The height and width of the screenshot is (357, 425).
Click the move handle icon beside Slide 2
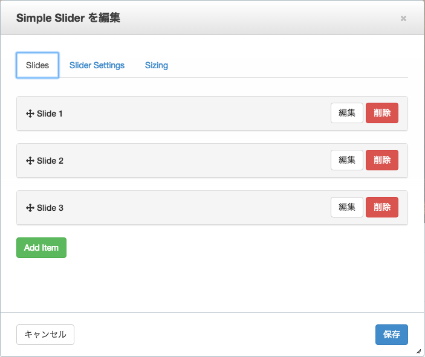tap(30, 161)
